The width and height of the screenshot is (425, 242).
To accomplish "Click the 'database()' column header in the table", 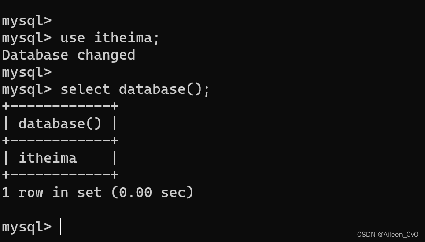I will (60, 124).
